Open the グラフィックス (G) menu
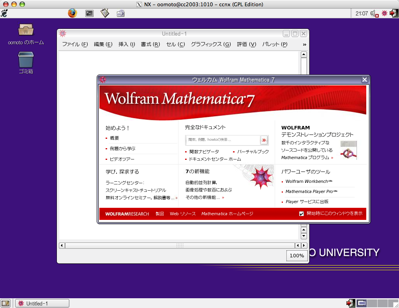This screenshot has width=399, height=308. click(211, 44)
